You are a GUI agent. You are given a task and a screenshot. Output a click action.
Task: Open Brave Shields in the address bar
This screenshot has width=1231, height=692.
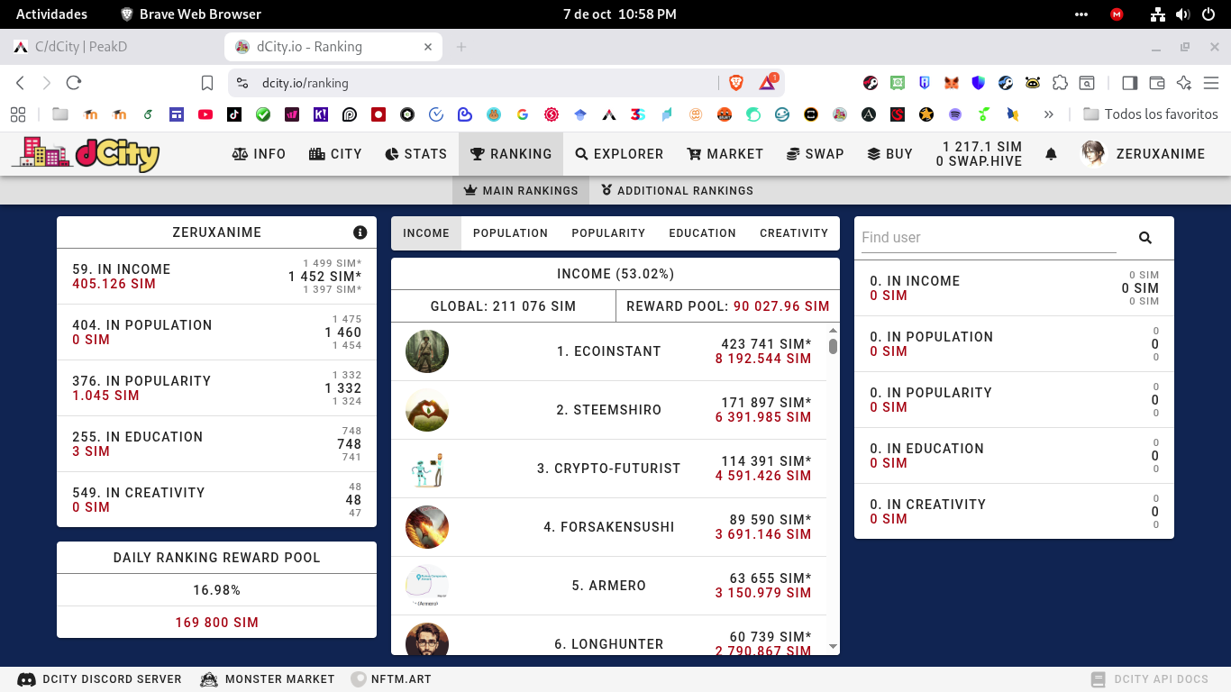pyautogui.click(x=735, y=82)
